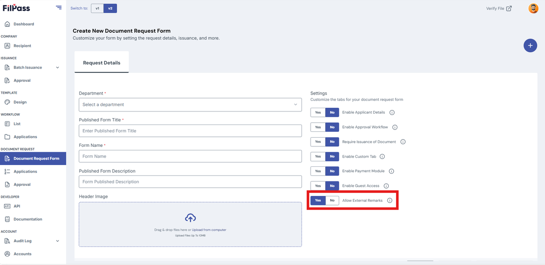Image resolution: width=545 pixels, height=265 pixels.
Task: Collapse the sidebar with the menu icon
Action: coord(59,7)
